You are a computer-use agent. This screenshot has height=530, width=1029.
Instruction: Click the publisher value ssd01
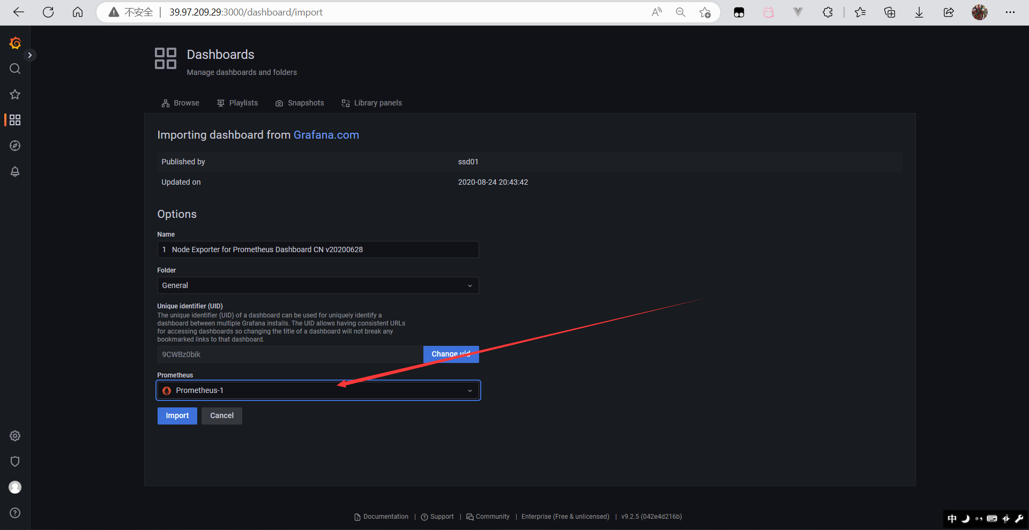468,162
